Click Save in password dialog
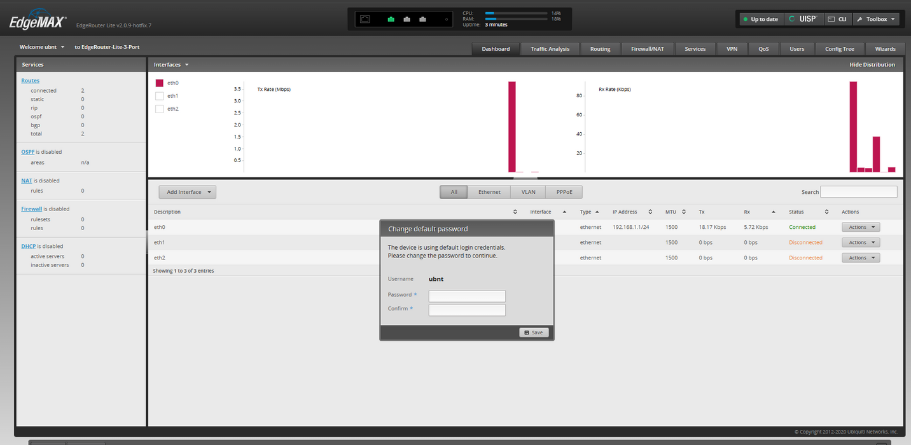The width and height of the screenshot is (911, 445). click(x=534, y=332)
